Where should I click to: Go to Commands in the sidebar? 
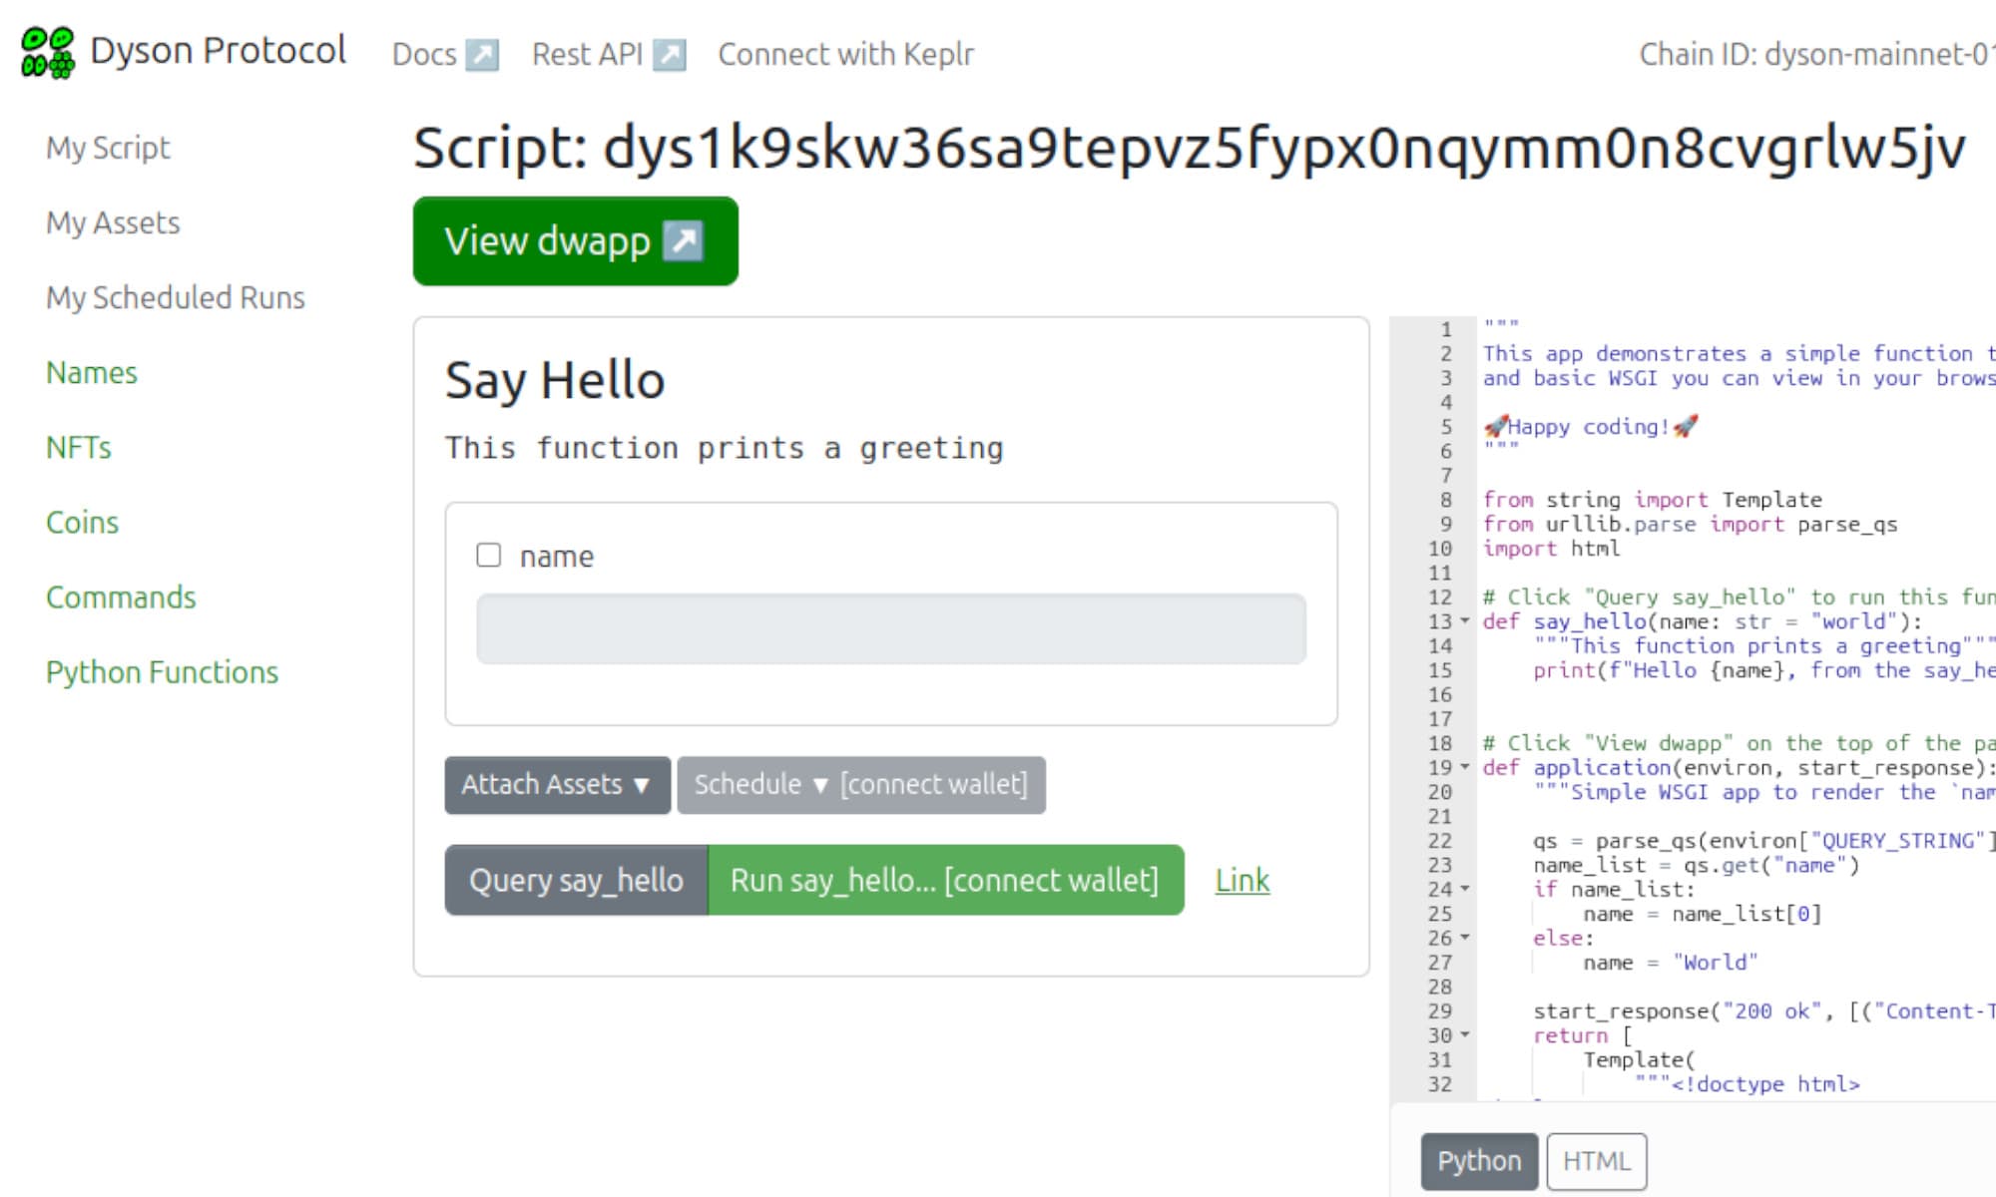(x=121, y=597)
